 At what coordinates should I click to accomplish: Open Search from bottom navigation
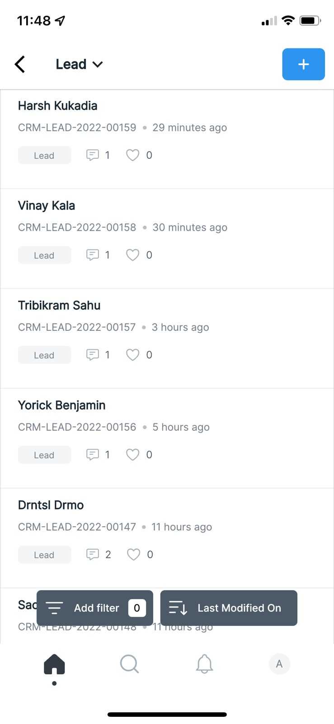tap(130, 664)
